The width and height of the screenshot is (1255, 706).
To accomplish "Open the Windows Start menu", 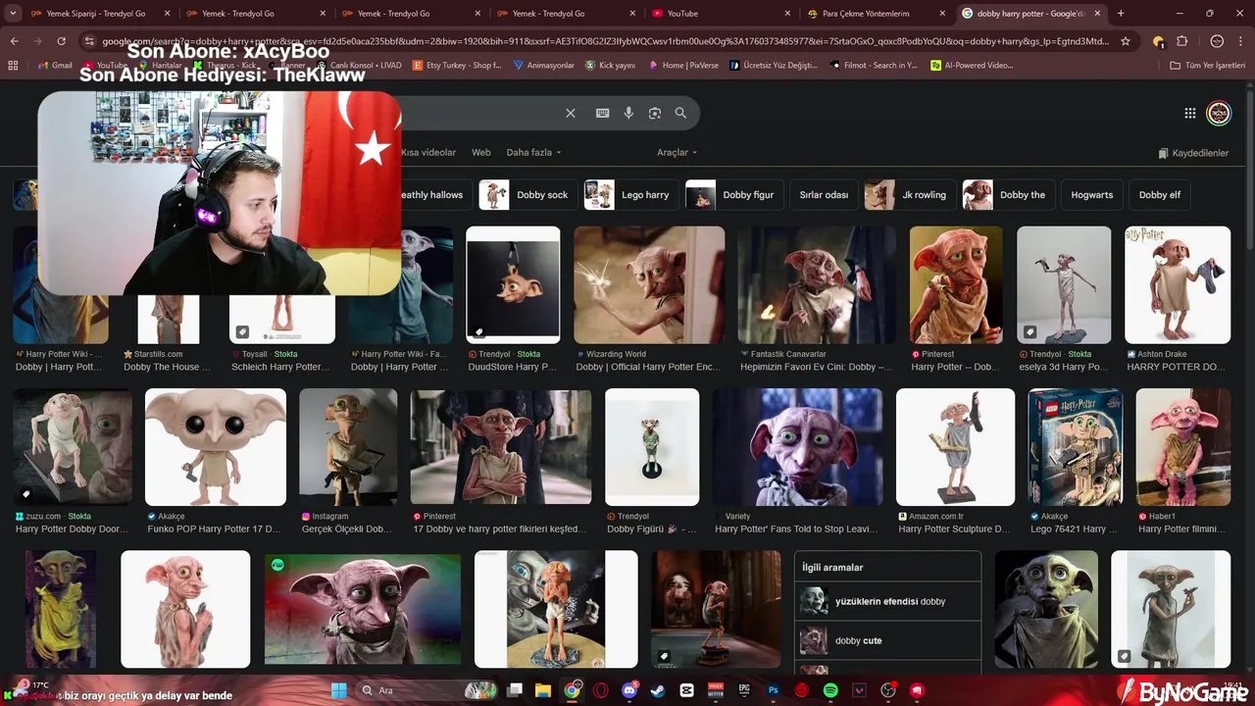I will click(338, 690).
